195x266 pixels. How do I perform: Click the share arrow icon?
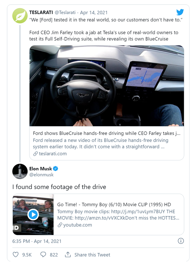click(68, 254)
